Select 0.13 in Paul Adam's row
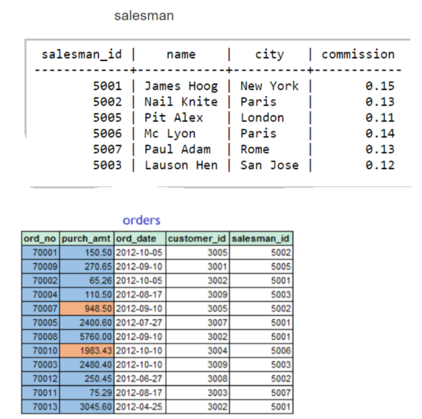422x419 pixels. [x=380, y=150]
